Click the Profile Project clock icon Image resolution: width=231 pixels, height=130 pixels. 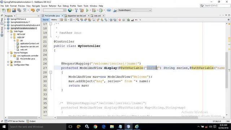tap(101, 10)
